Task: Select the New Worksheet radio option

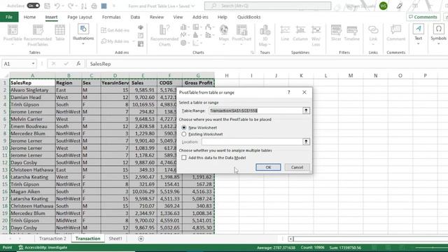Action: pos(184,127)
